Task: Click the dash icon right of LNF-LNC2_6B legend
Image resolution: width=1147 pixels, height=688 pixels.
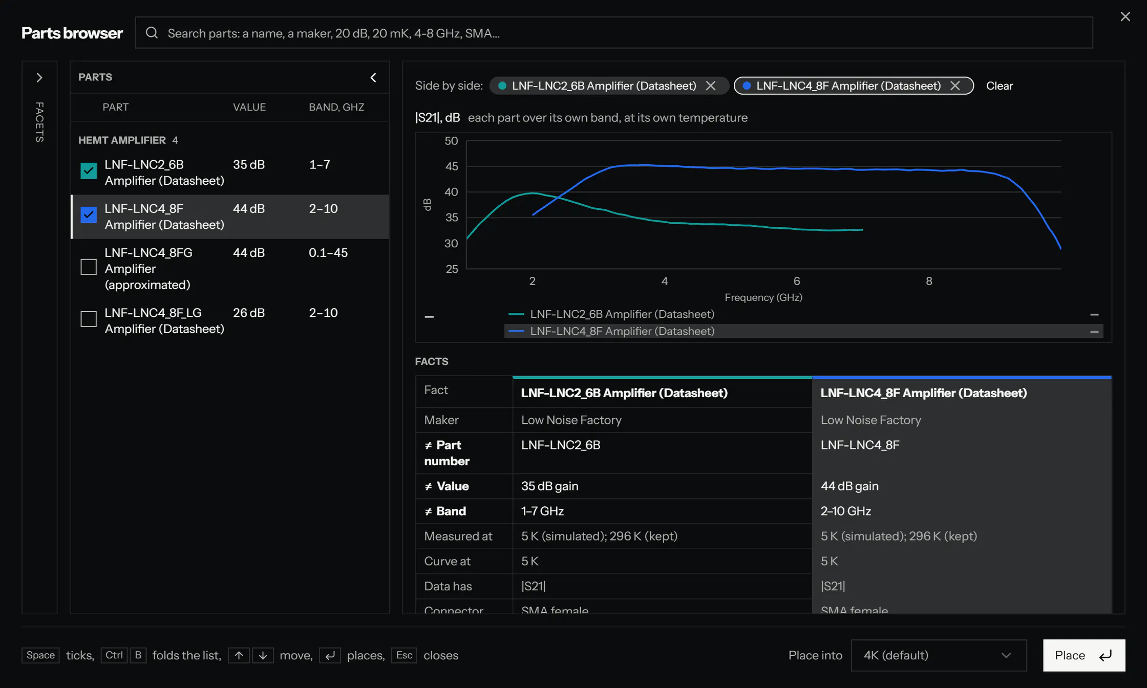Action: pyautogui.click(x=1094, y=314)
